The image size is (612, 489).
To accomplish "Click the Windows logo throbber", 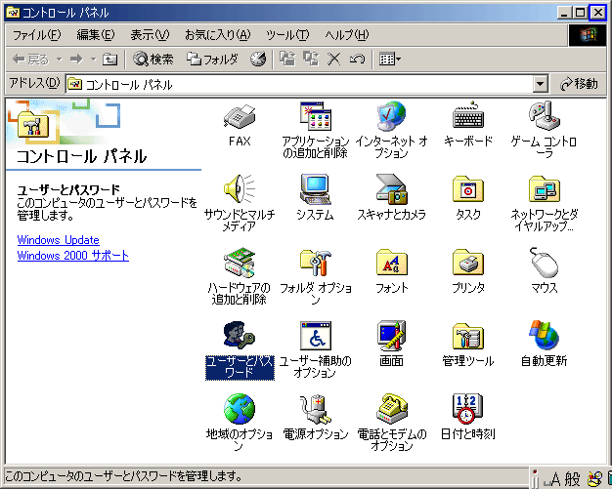I will 587,35.
